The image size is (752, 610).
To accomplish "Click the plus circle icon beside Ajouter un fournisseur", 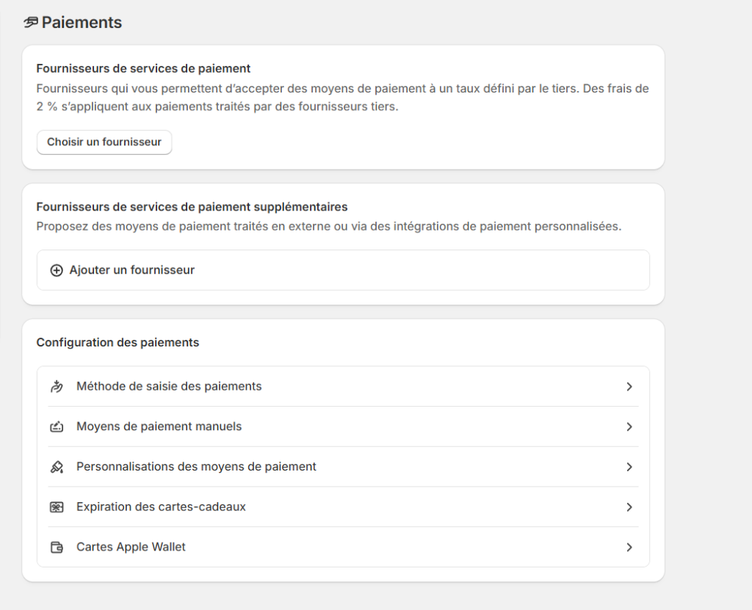I will (57, 270).
